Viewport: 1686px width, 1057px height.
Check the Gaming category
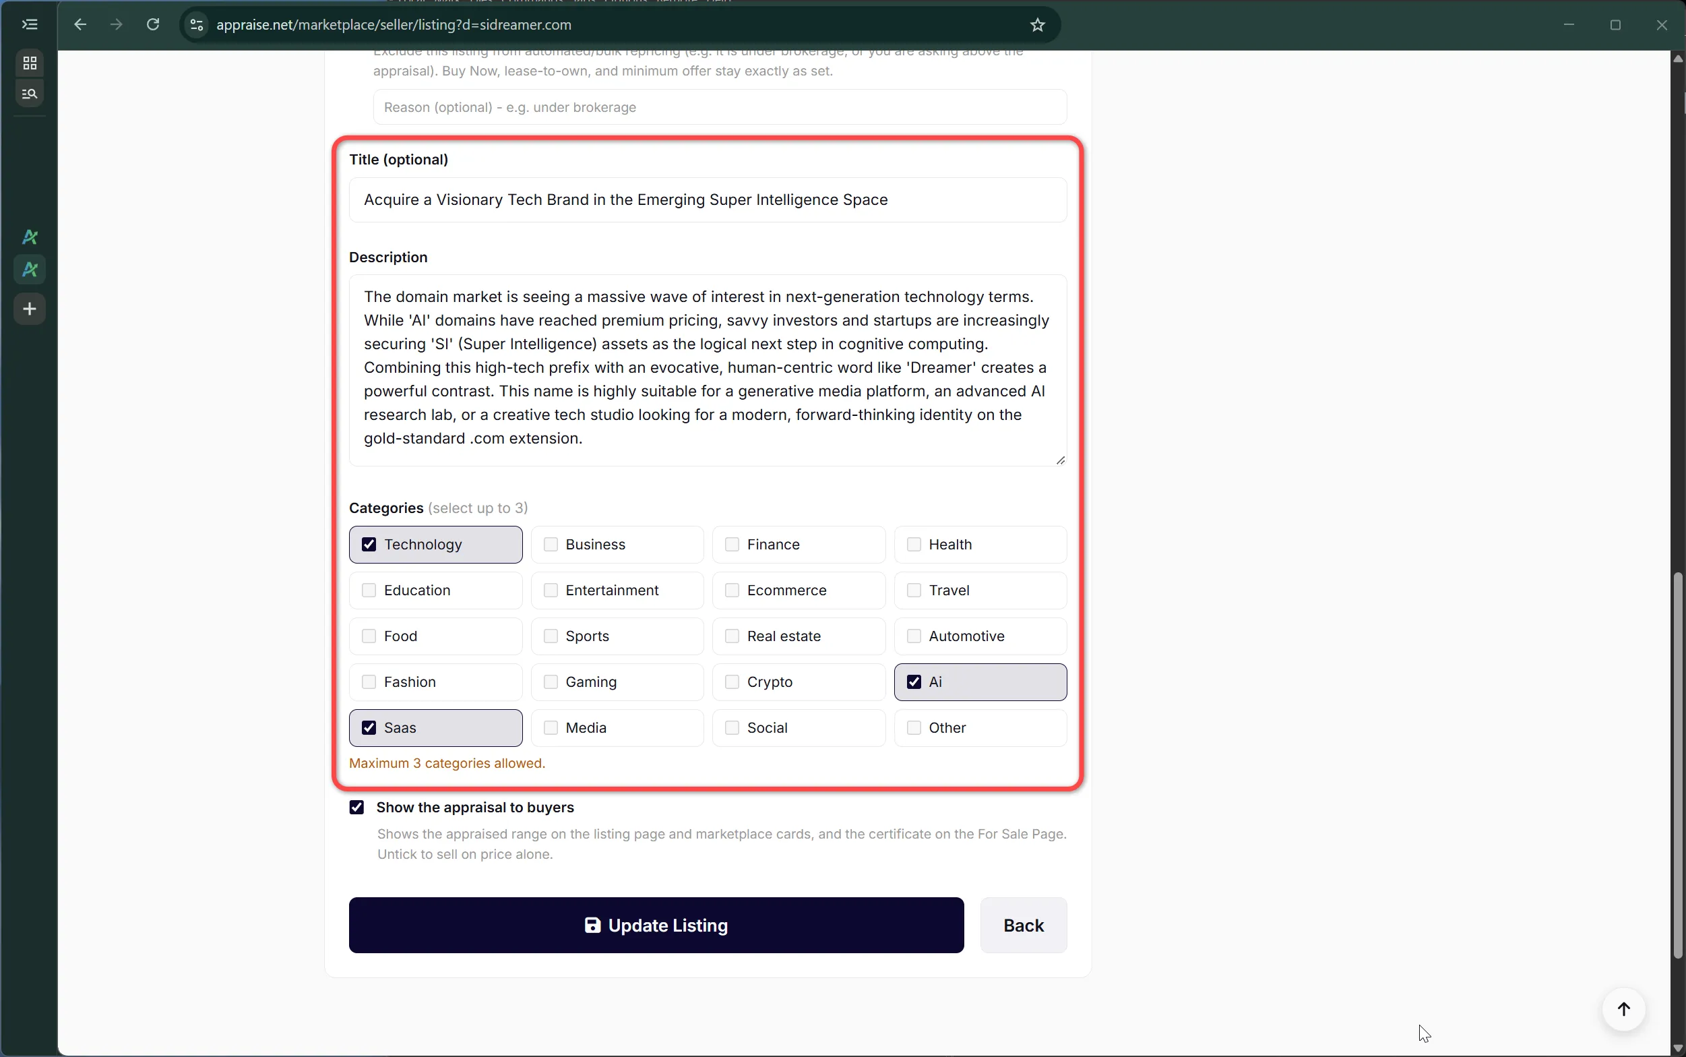pyautogui.click(x=551, y=682)
